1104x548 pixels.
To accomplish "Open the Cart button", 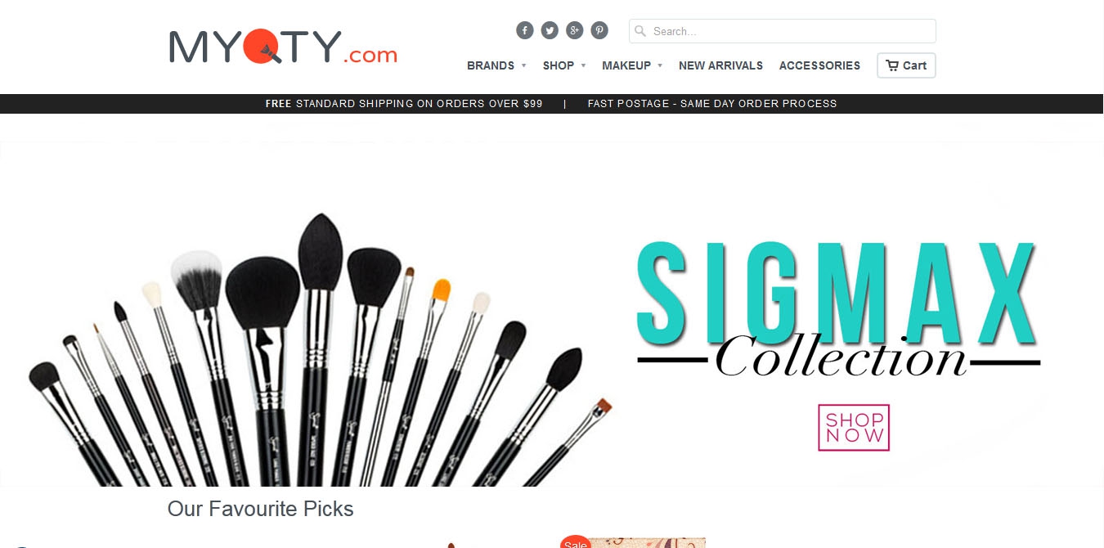I will (906, 65).
